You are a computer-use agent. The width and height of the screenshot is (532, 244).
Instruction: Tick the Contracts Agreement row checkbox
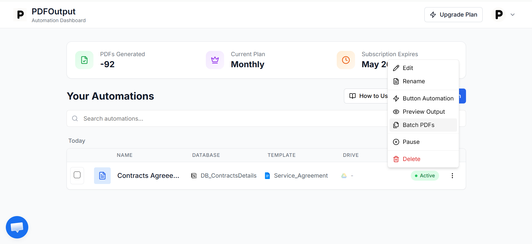tap(77, 175)
